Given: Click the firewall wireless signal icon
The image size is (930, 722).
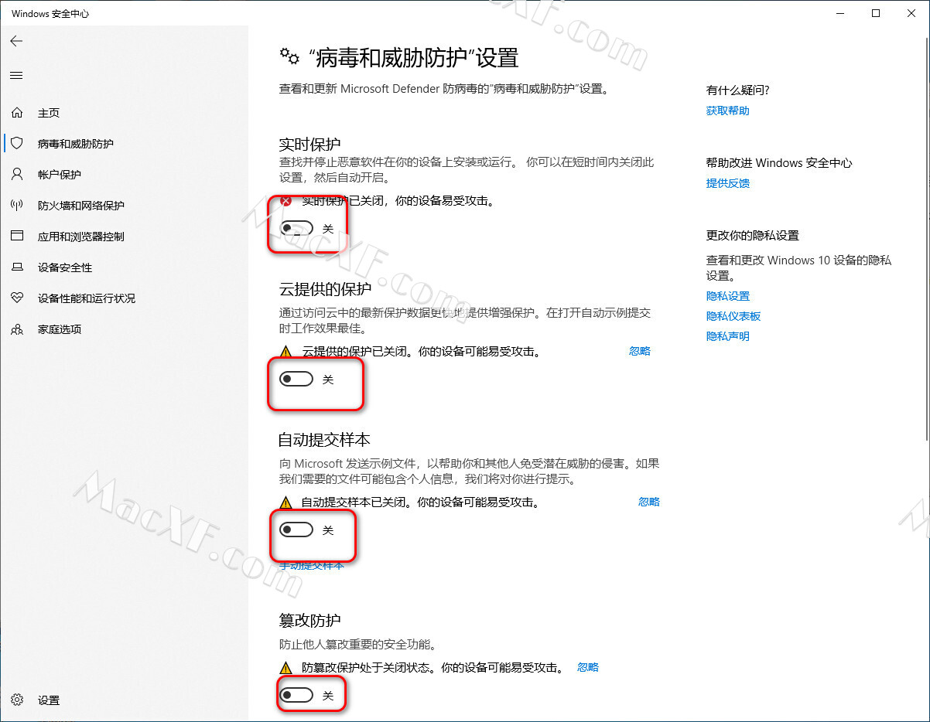Looking at the screenshot, I should click(x=17, y=206).
